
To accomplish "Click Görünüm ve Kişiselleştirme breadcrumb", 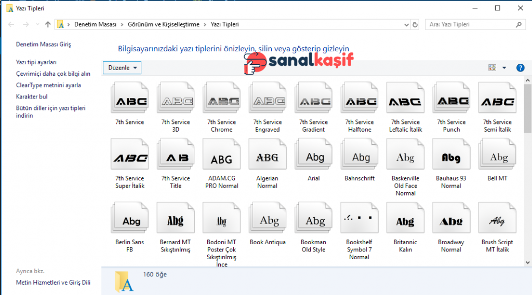I will coord(163,24).
